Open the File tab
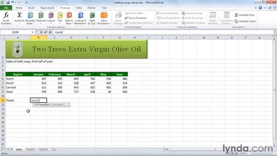The width and height of the screenshot is (277, 156). coord(6,8)
